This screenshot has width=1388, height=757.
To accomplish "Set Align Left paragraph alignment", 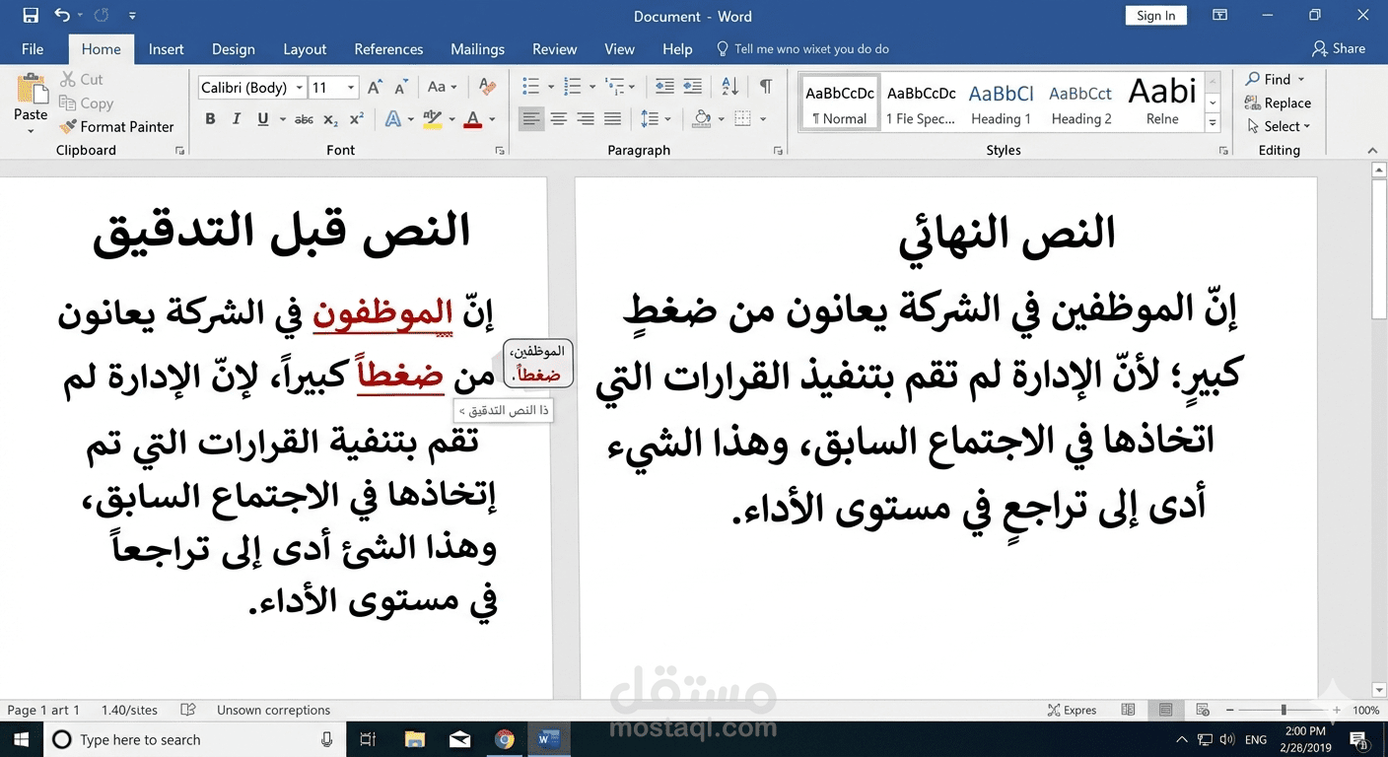I will 531,119.
